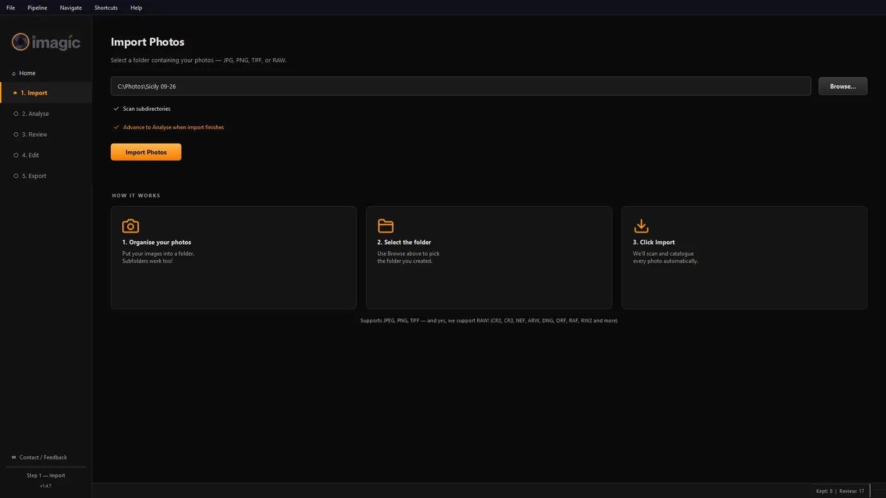This screenshot has height=498, width=886.
Task: Open the Contact / Feedback link
Action: [39, 458]
